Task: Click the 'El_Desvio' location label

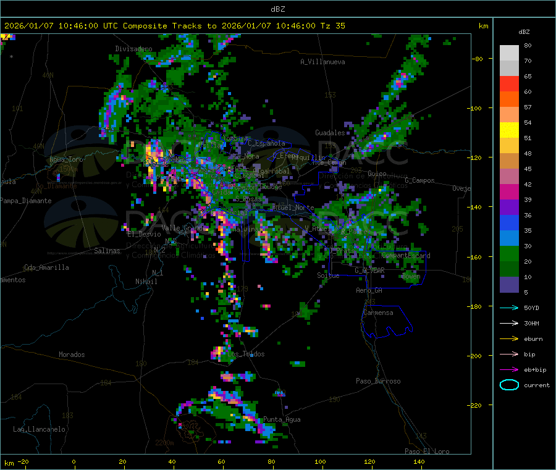Action: pyautogui.click(x=145, y=234)
